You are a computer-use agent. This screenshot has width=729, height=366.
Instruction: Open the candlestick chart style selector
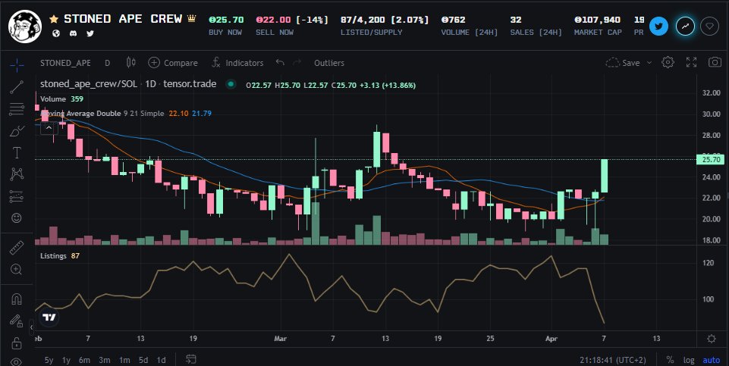131,63
